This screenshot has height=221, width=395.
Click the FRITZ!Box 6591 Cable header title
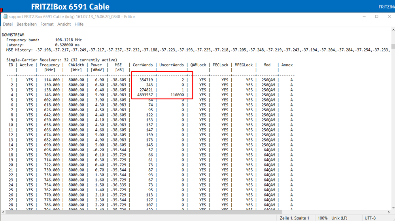click(x=70, y=7)
